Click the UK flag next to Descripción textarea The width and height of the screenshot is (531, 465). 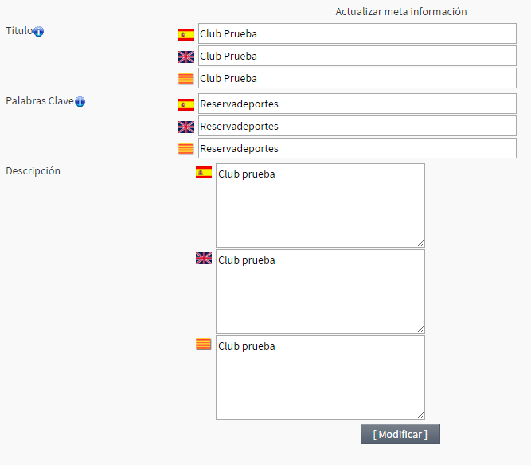point(204,259)
